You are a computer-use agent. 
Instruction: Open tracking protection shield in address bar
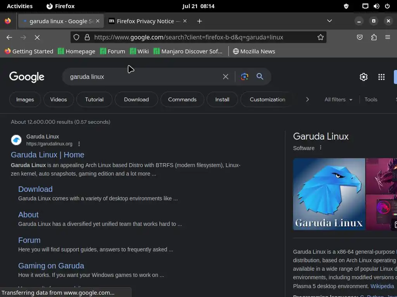76,38
